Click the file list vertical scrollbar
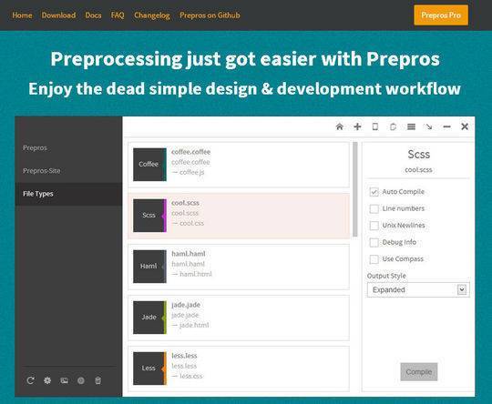The image size is (492, 404). [355, 189]
